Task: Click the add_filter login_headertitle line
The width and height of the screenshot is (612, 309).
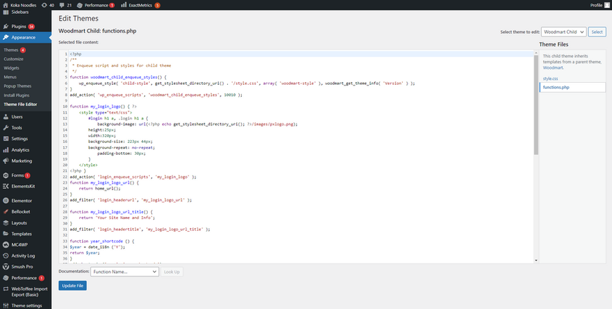Action: 140,230
